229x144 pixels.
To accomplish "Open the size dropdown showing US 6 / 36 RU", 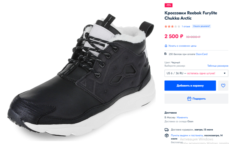I will pos(196,73).
